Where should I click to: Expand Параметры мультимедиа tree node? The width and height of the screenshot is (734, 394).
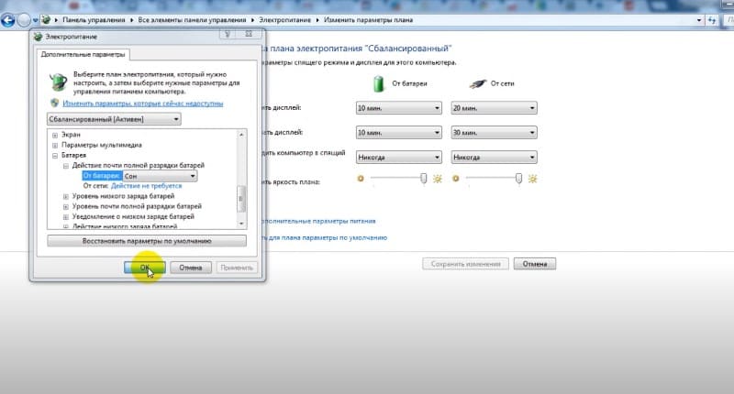pyautogui.click(x=55, y=146)
